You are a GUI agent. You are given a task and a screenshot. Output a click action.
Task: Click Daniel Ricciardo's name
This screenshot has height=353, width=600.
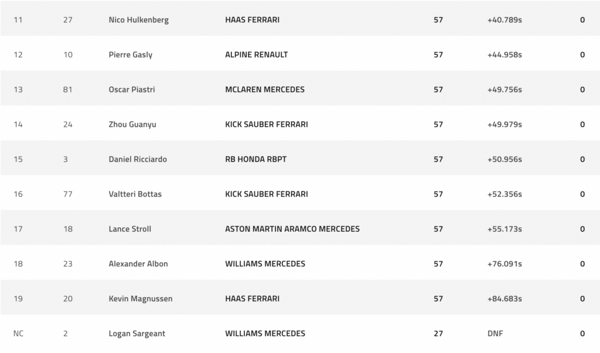(138, 159)
